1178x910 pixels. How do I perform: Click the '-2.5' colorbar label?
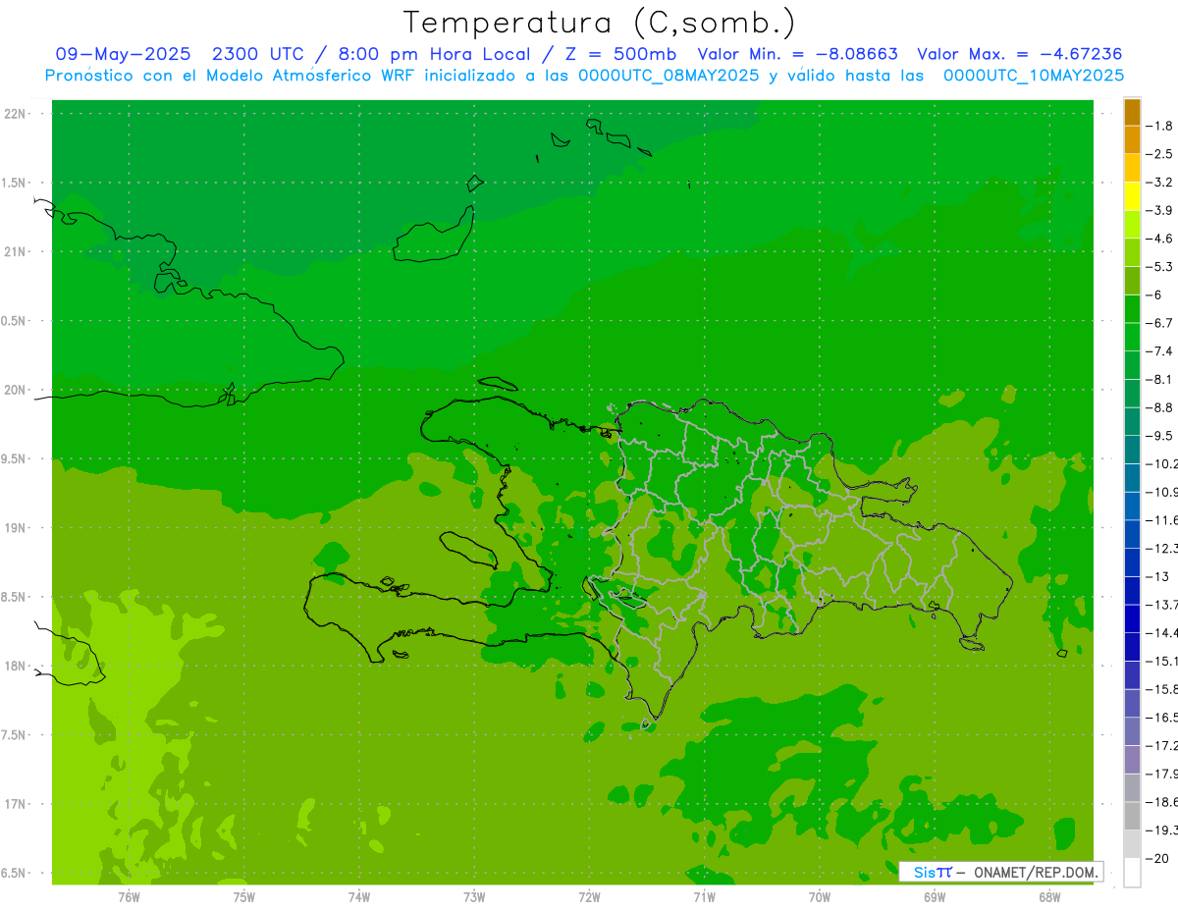[x=1159, y=154]
